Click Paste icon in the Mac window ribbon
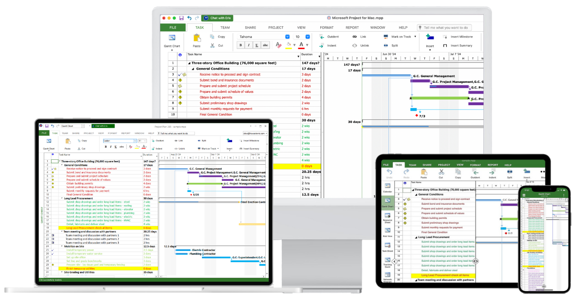The image size is (584, 307). pos(197,37)
